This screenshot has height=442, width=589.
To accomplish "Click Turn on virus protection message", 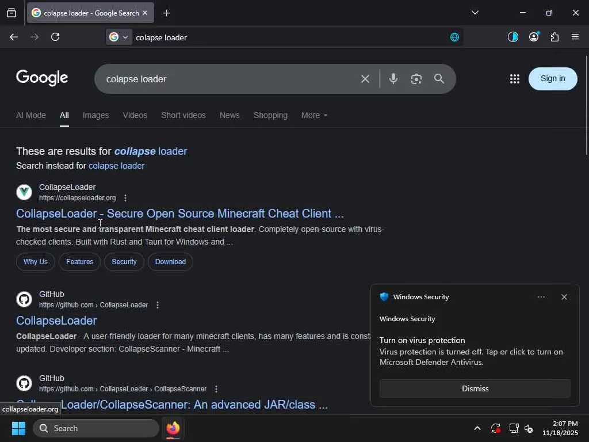I will tap(422, 340).
